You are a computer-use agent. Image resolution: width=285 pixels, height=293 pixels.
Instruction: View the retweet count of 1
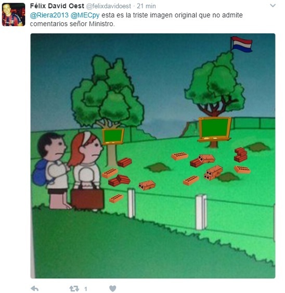pos(85,289)
